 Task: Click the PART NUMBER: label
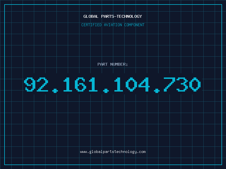click(112, 64)
